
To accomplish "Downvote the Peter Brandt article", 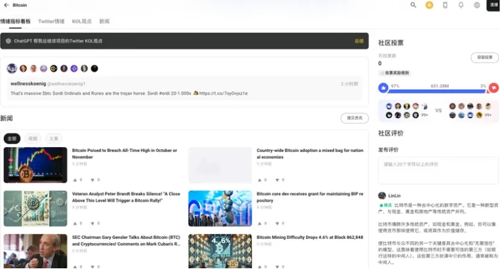I will (93, 223).
